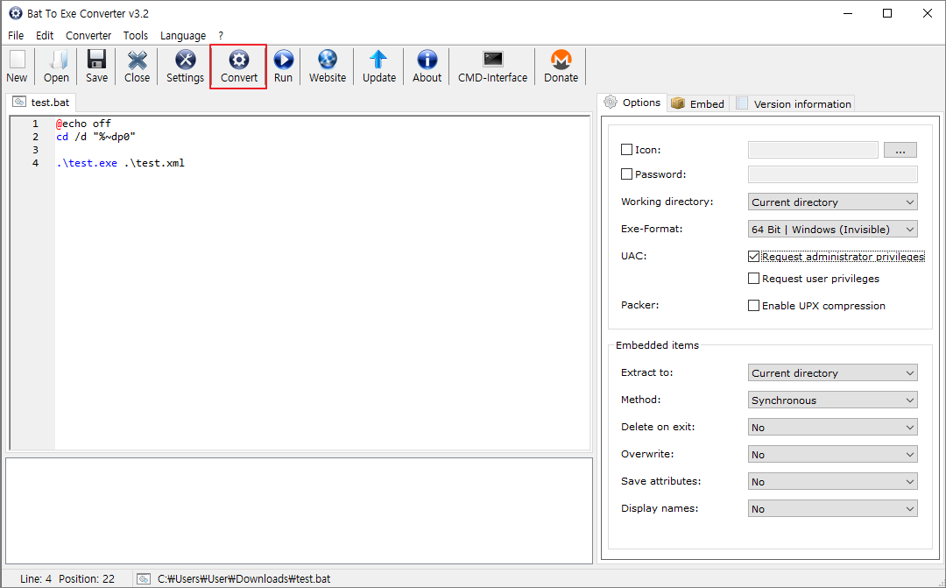Open the Display names dropdown
The width and height of the screenshot is (946, 588).
[833, 508]
